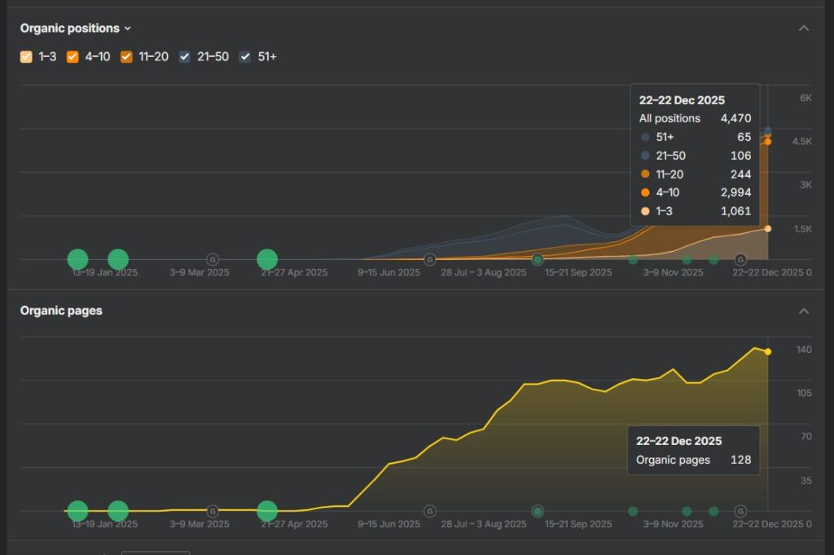The height and width of the screenshot is (555, 834).
Task: Click the Organic pages heading
Action: point(61,311)
